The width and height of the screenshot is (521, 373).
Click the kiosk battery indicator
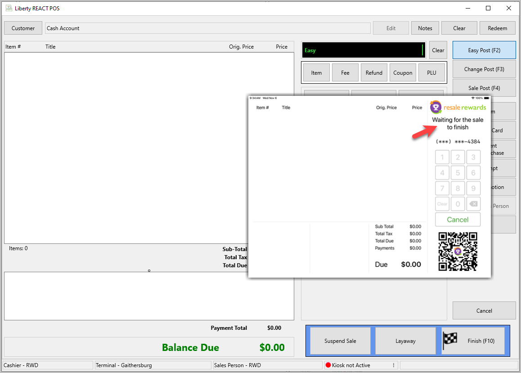486,98
